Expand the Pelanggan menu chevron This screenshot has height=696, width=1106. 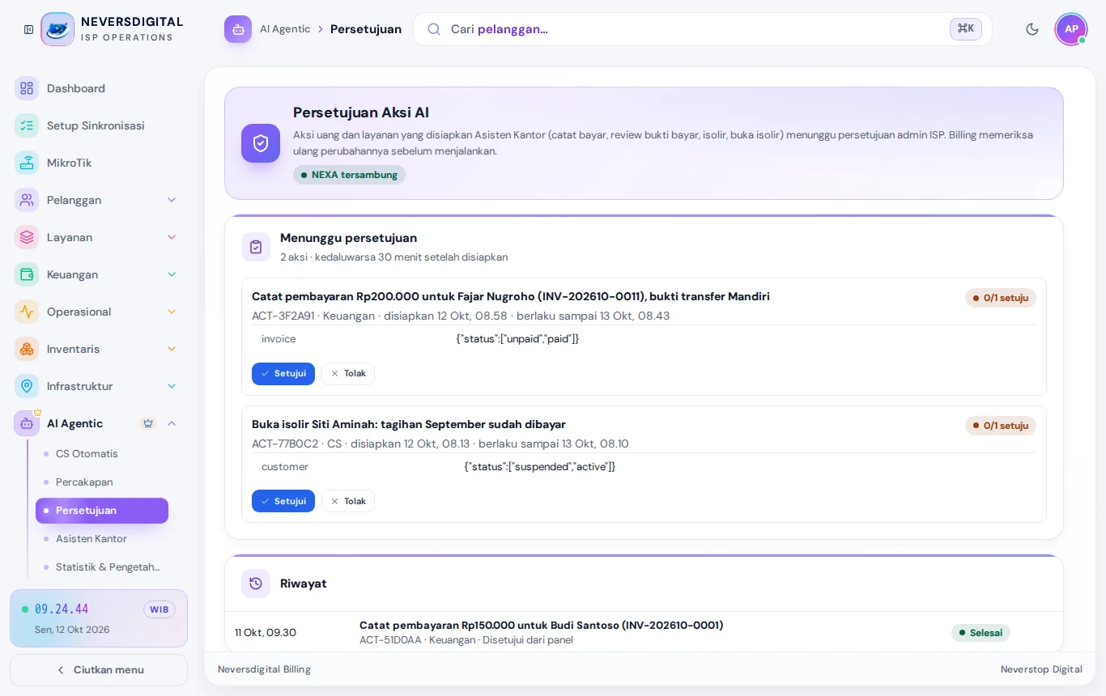(172, 200)
